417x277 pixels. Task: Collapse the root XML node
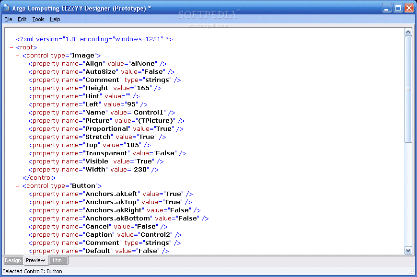[x=12, y=47]
